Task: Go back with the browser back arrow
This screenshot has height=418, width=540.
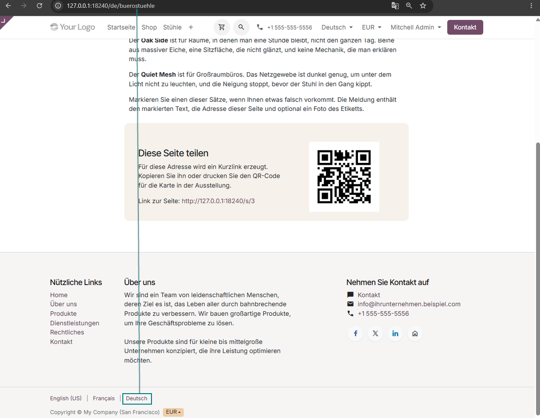Action: coord(8,6)
